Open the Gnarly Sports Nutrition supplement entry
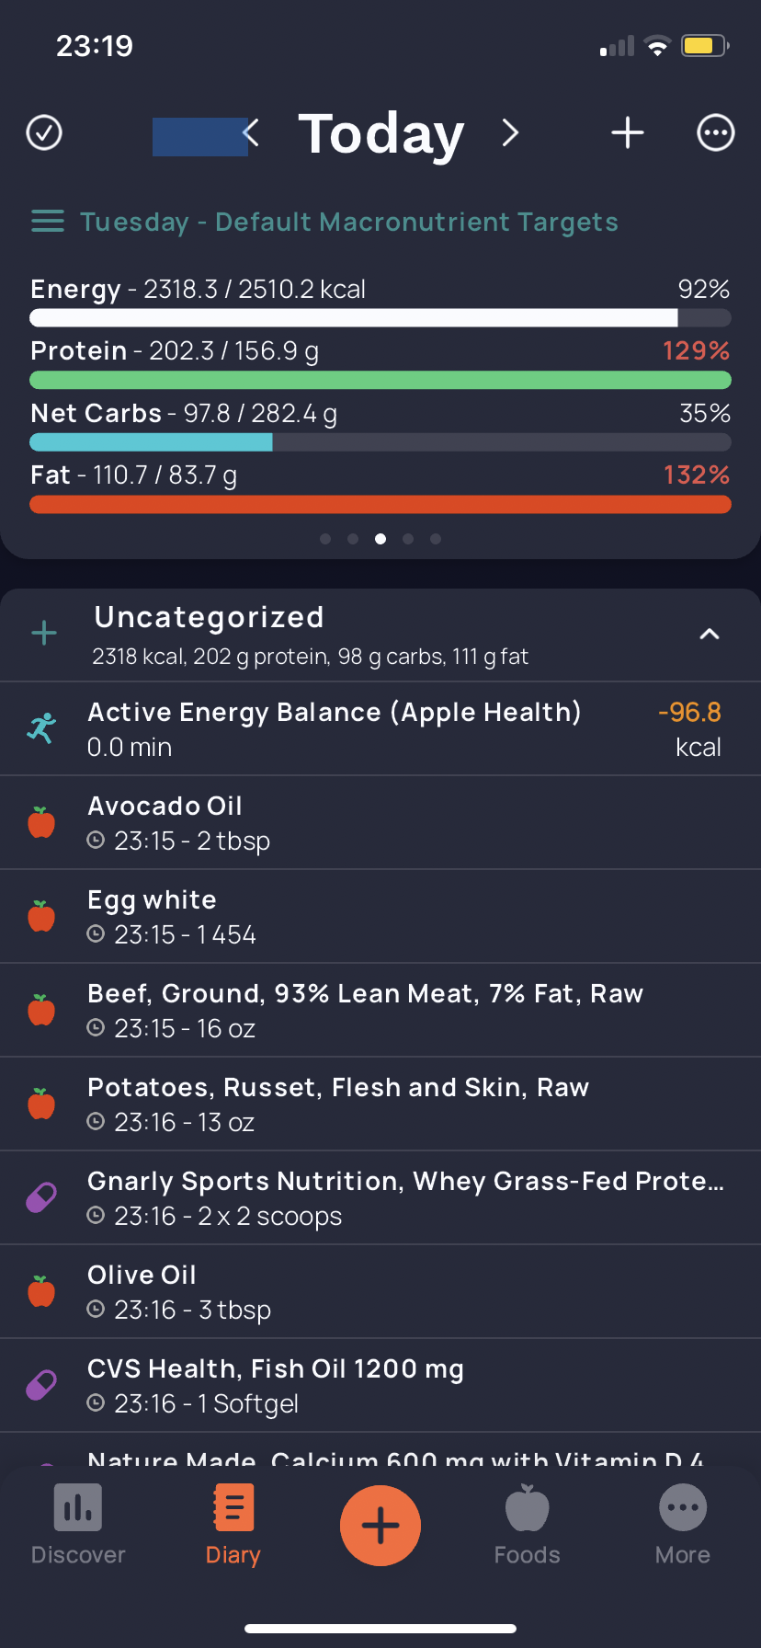Viewport: 761px width, 1648px height. pyautogui.click(x=380, y=1197)
